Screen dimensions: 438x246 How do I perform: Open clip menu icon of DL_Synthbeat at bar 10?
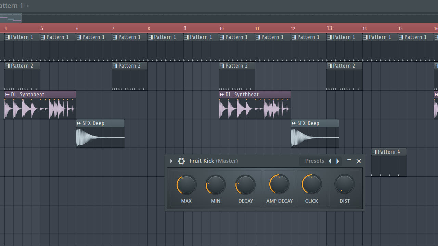[222, 95]
